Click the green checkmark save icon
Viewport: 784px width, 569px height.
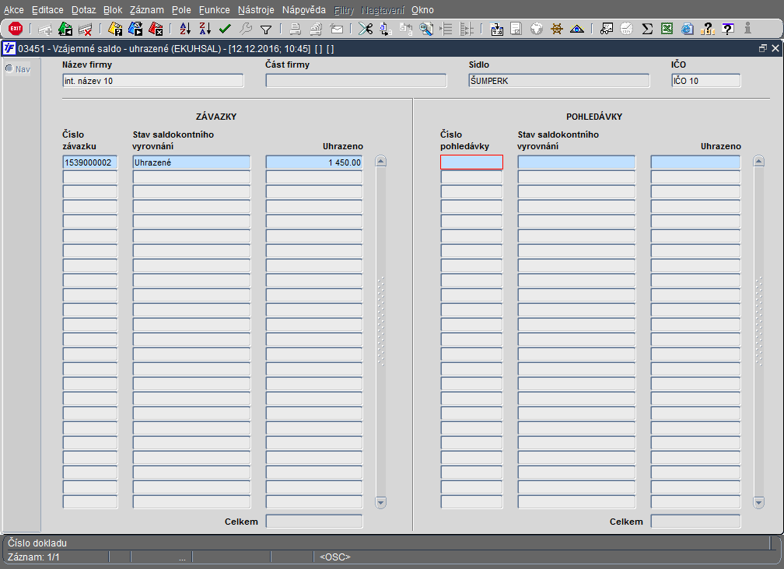[x=225, y=29]
